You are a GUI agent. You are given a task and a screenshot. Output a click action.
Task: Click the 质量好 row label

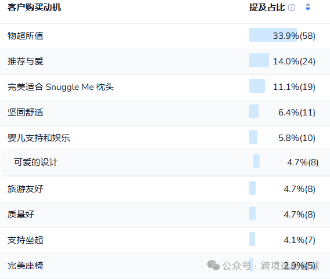pos(21,215)
